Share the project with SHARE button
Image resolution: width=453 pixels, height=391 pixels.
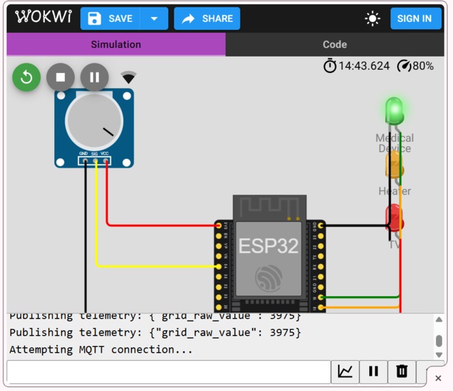point(207,18)
